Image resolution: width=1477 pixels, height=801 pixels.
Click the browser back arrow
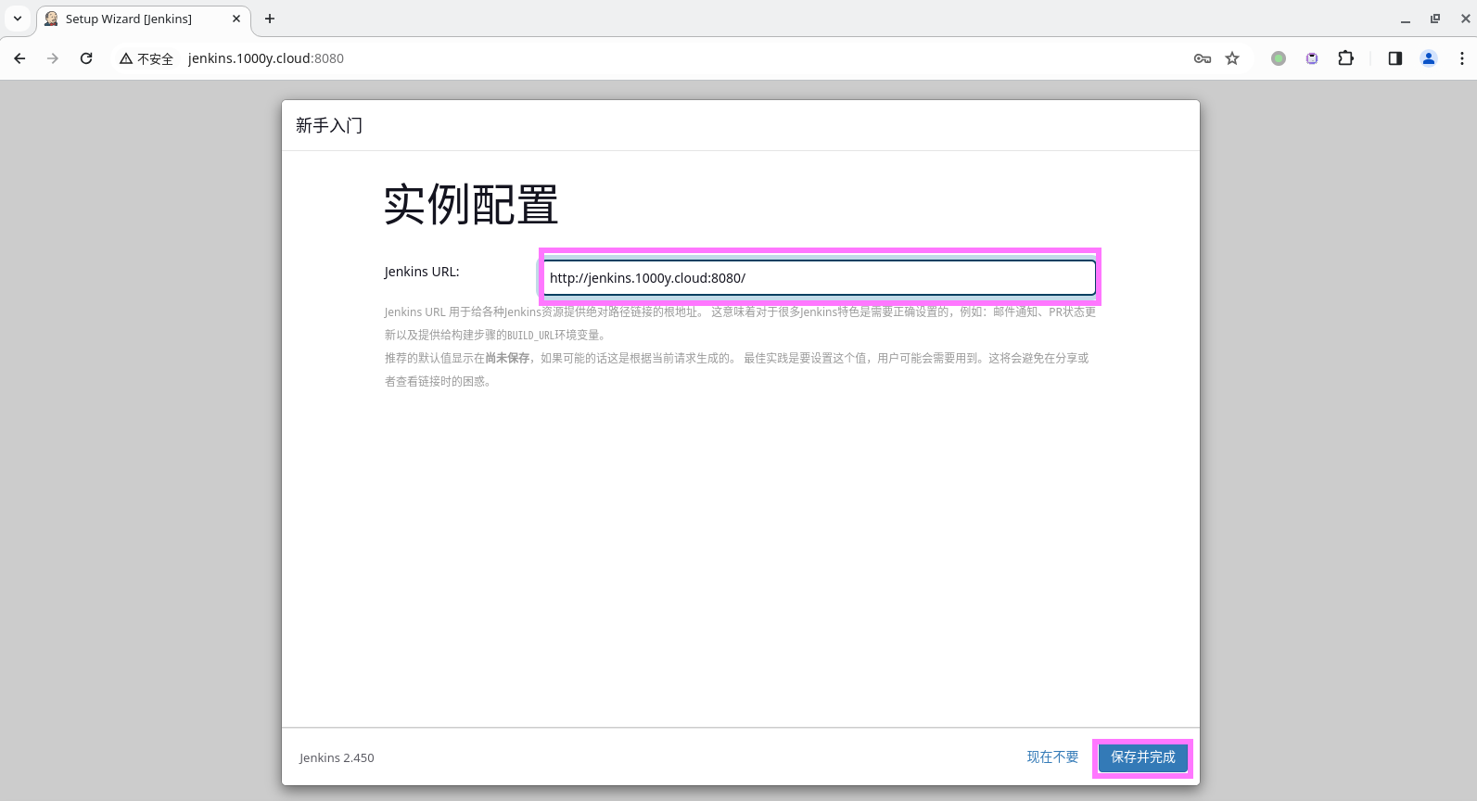(19, 58)
